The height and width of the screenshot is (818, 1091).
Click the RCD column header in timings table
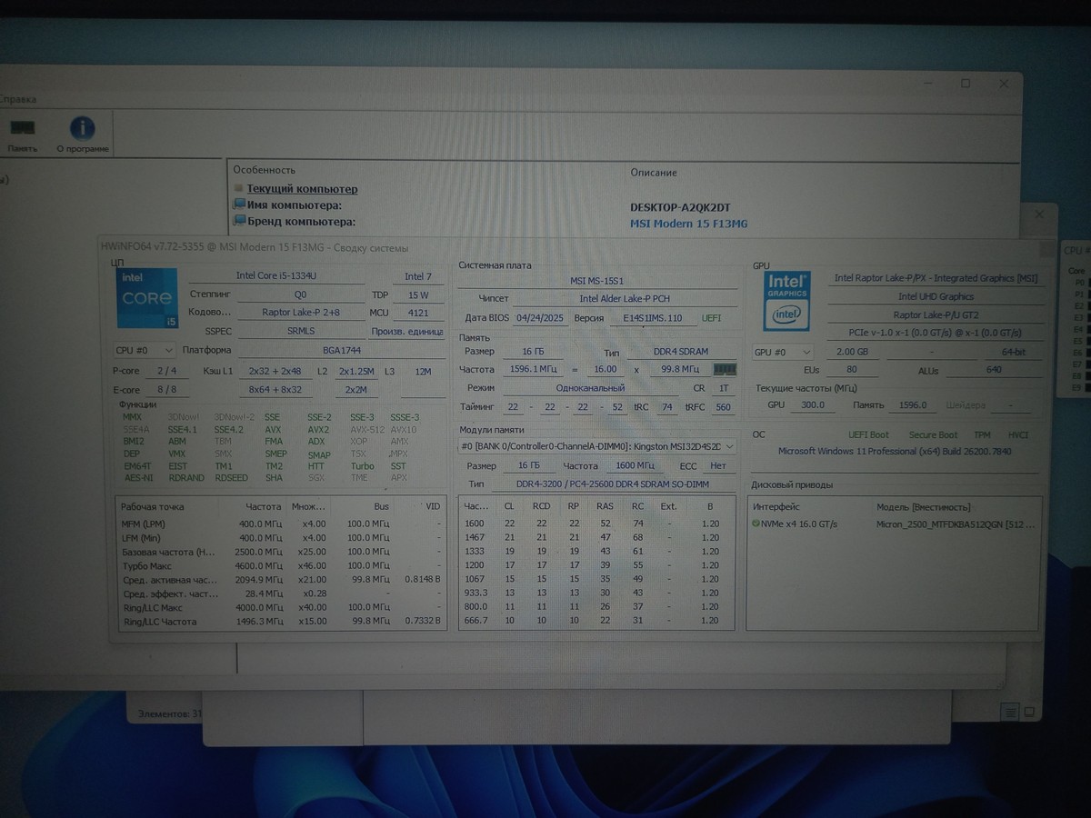[x=541, y=506]
